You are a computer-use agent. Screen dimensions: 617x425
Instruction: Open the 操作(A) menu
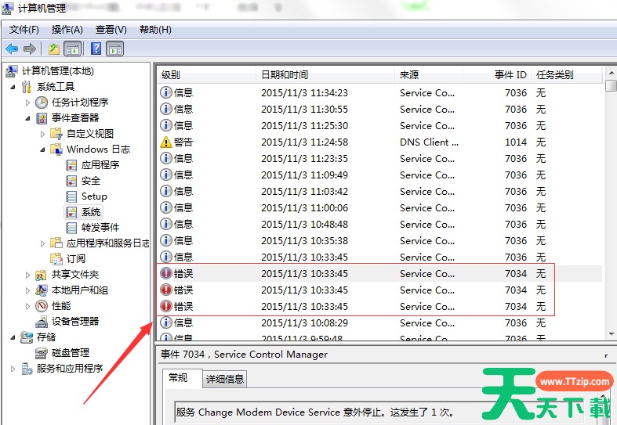(67, 30)
